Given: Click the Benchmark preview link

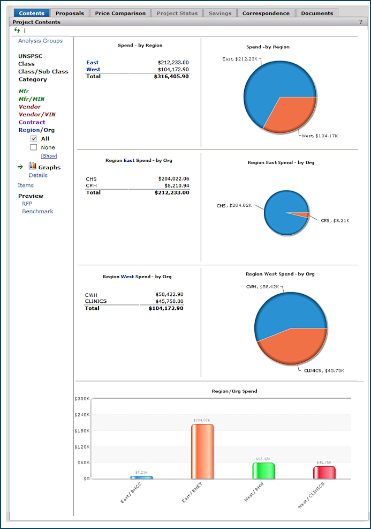Looking at the screenshot, I should [x=37, y=211].
